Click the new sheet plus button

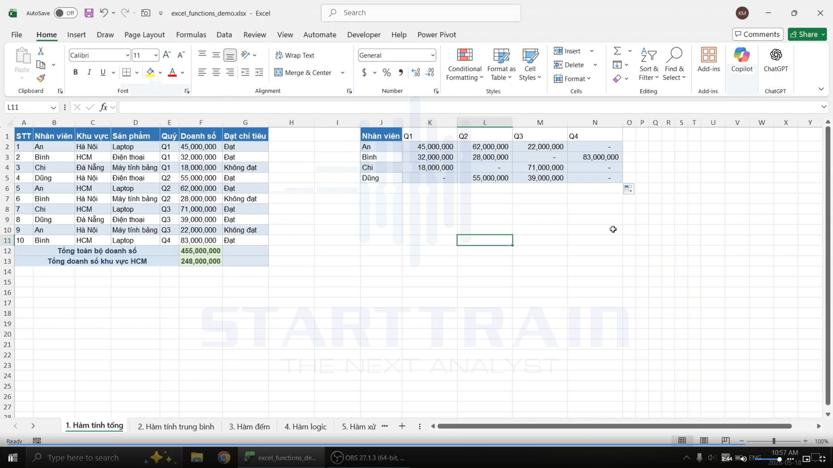[402, 426]
